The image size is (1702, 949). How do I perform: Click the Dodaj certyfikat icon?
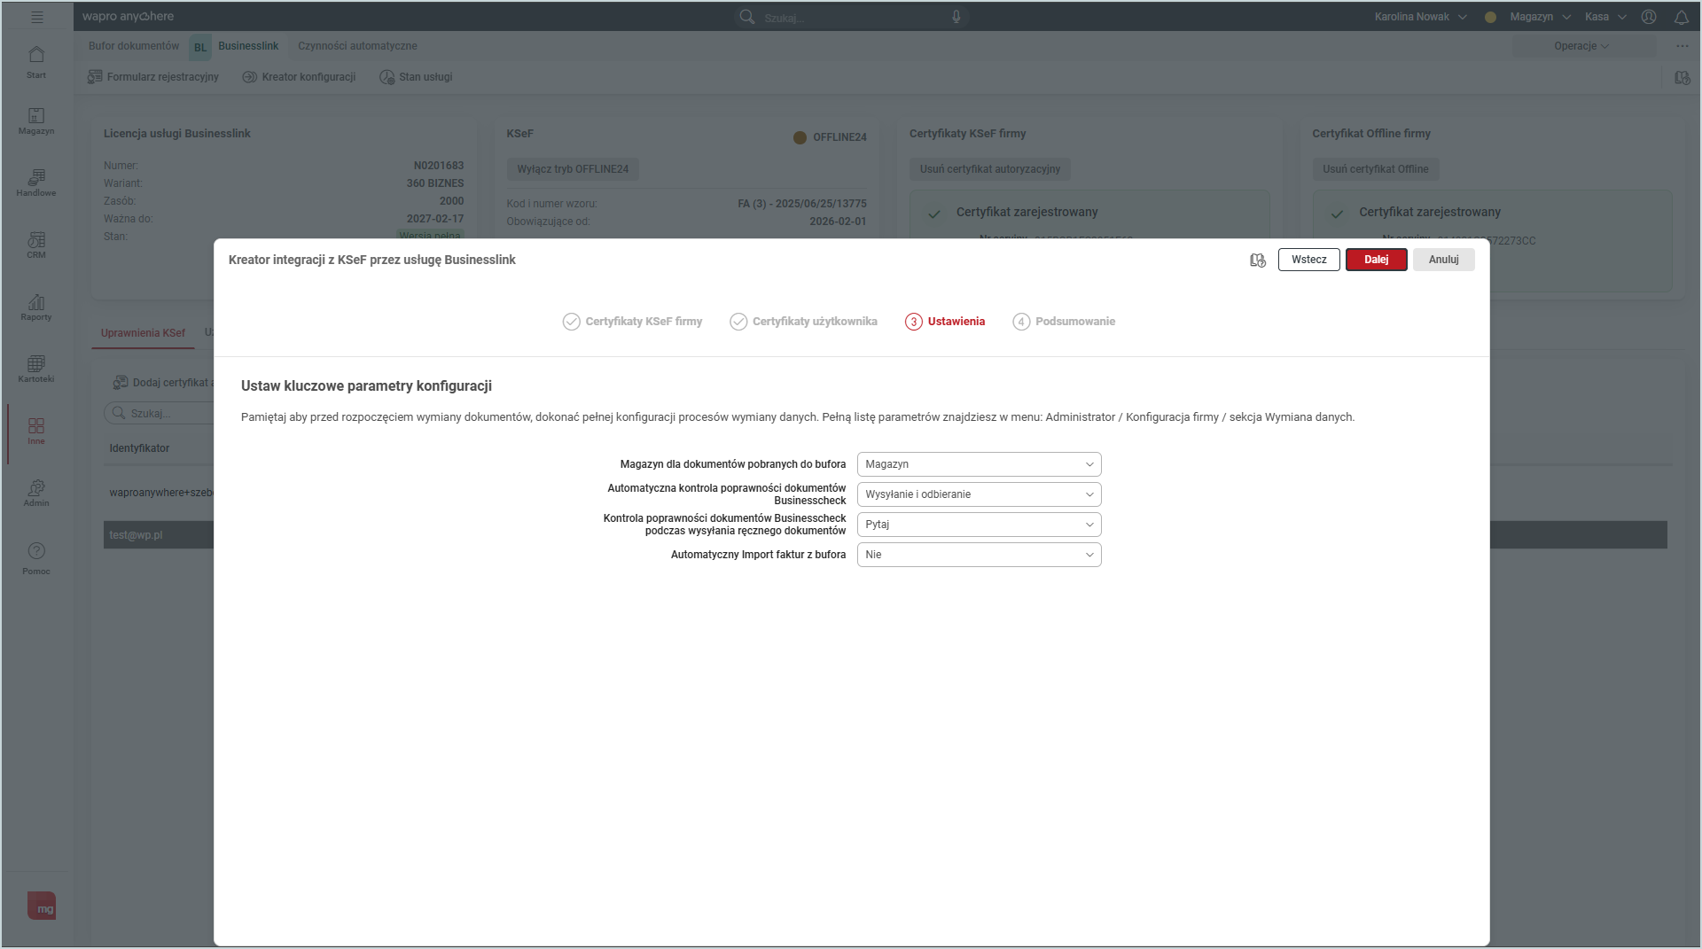coord(121,383)
